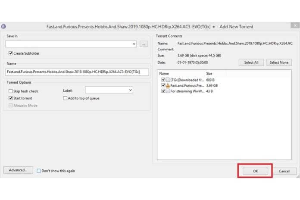This screenshot has width=300, height=200.
Task: Deselect the [TGx]Downloaded file checkbox
Action: coord(163,80)
